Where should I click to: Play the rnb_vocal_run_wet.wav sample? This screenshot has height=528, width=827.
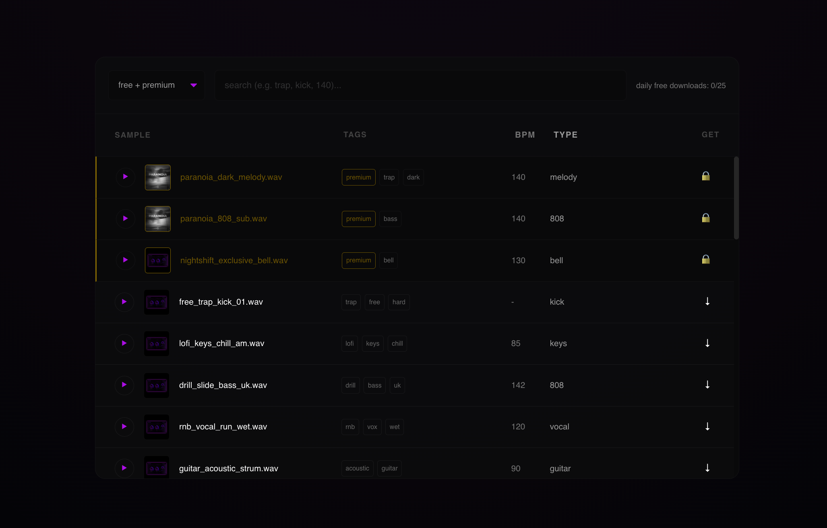[124, 427]
